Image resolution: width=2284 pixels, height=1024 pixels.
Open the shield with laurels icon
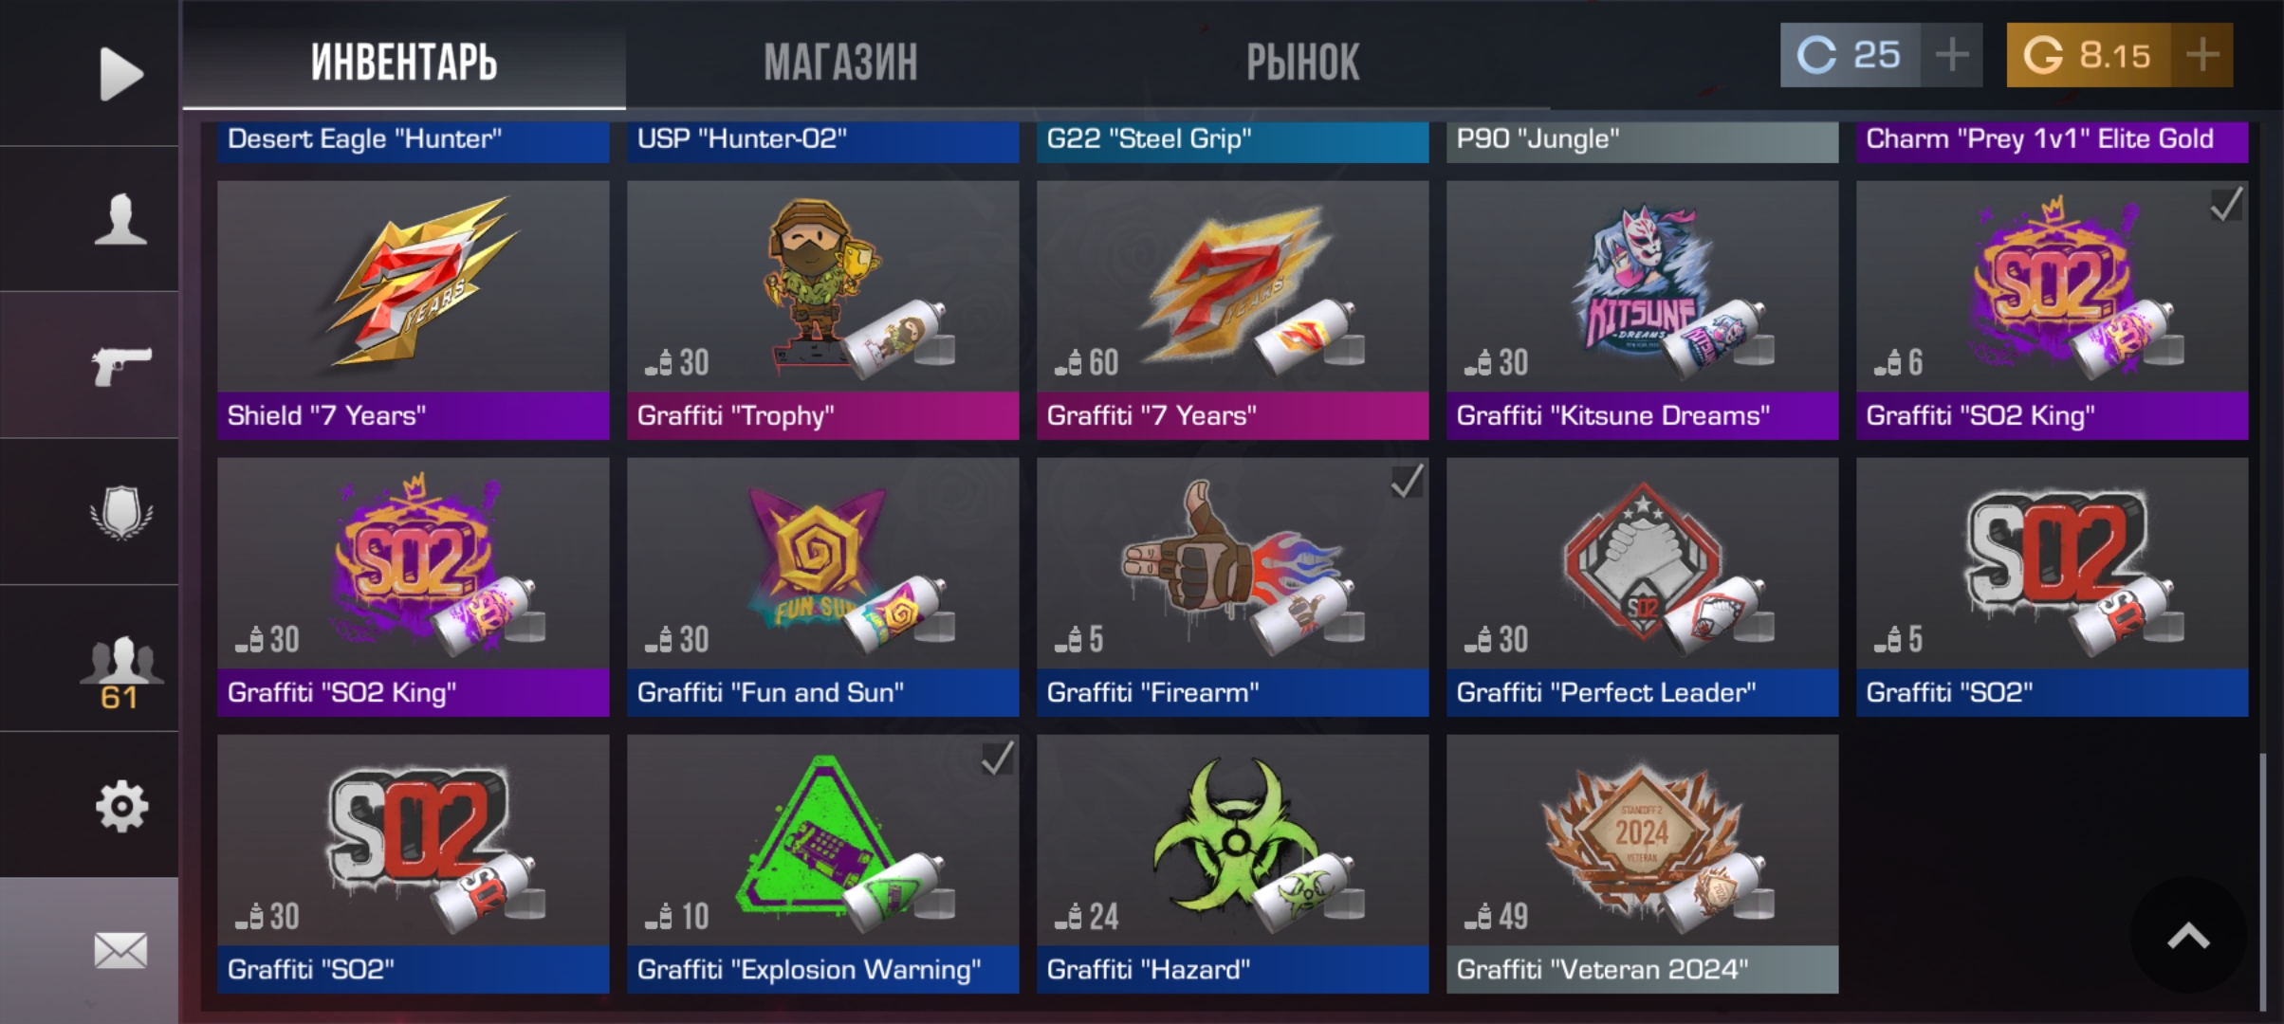click(x=120, y=512)
